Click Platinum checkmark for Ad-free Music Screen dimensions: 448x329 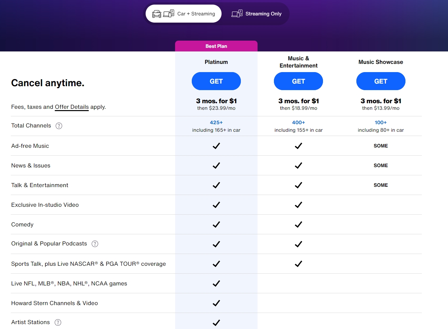tap(216, 146)
